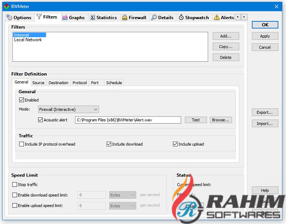Viewport: 286px width, 224px height.
Task: Open the Mode dropdown Firewall (Interactive)
Action: pyautogui.click(x=68, y=109)
